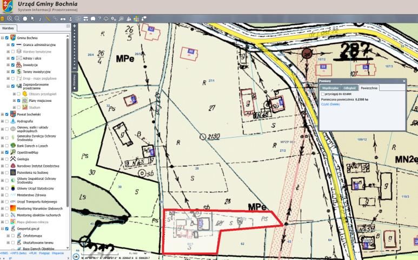Select the ruler measurement tool
418x260 pixels.
(48, 18)
